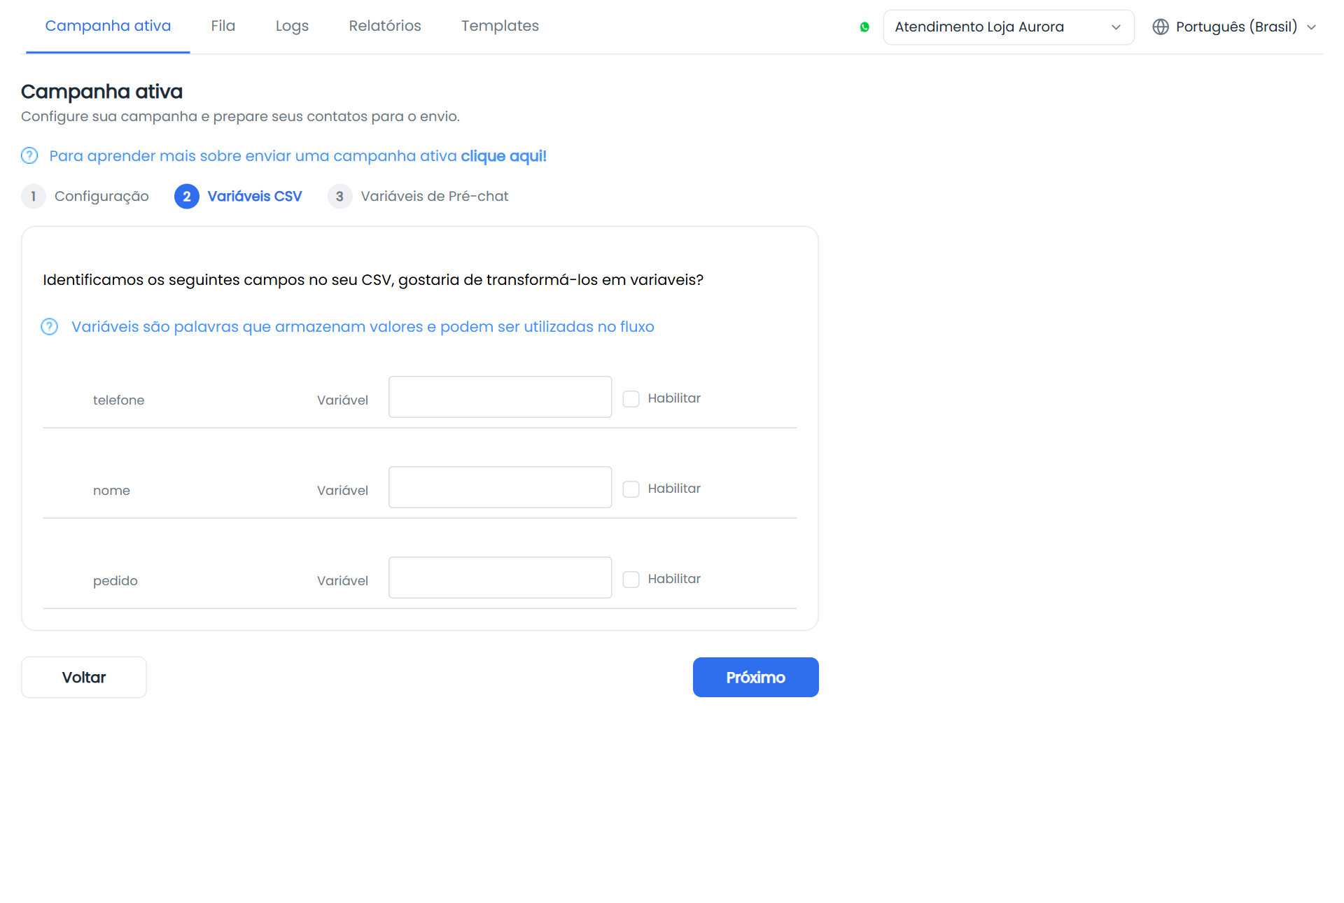Enable the telefone variable checkbox
The width and height of the screenshot is (1344, 903).
[631, 399]
